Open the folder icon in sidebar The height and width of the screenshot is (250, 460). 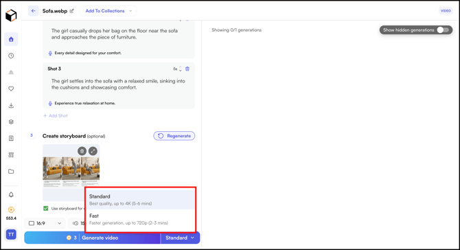tap(11, 172)
